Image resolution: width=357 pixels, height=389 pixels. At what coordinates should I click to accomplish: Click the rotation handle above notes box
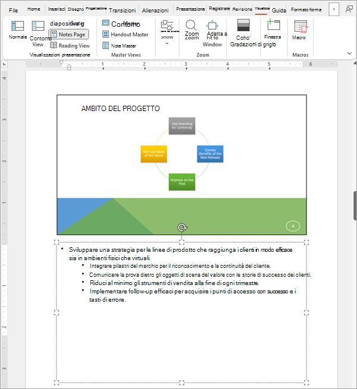[x=182, y=227]
